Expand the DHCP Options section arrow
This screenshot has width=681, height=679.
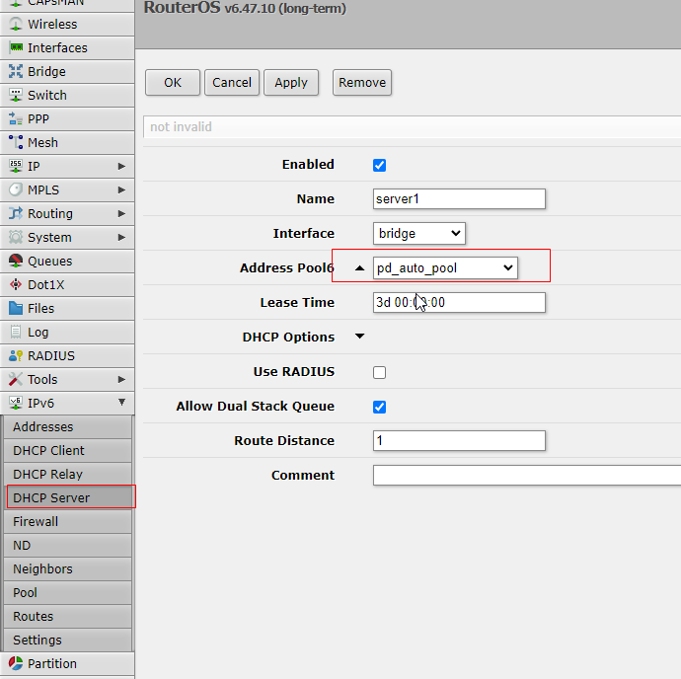[x=359, y=337]
